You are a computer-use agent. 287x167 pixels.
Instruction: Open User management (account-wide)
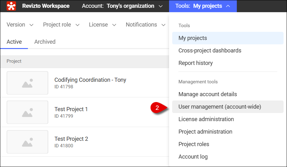pyautogui.click(x=228, y=107)
